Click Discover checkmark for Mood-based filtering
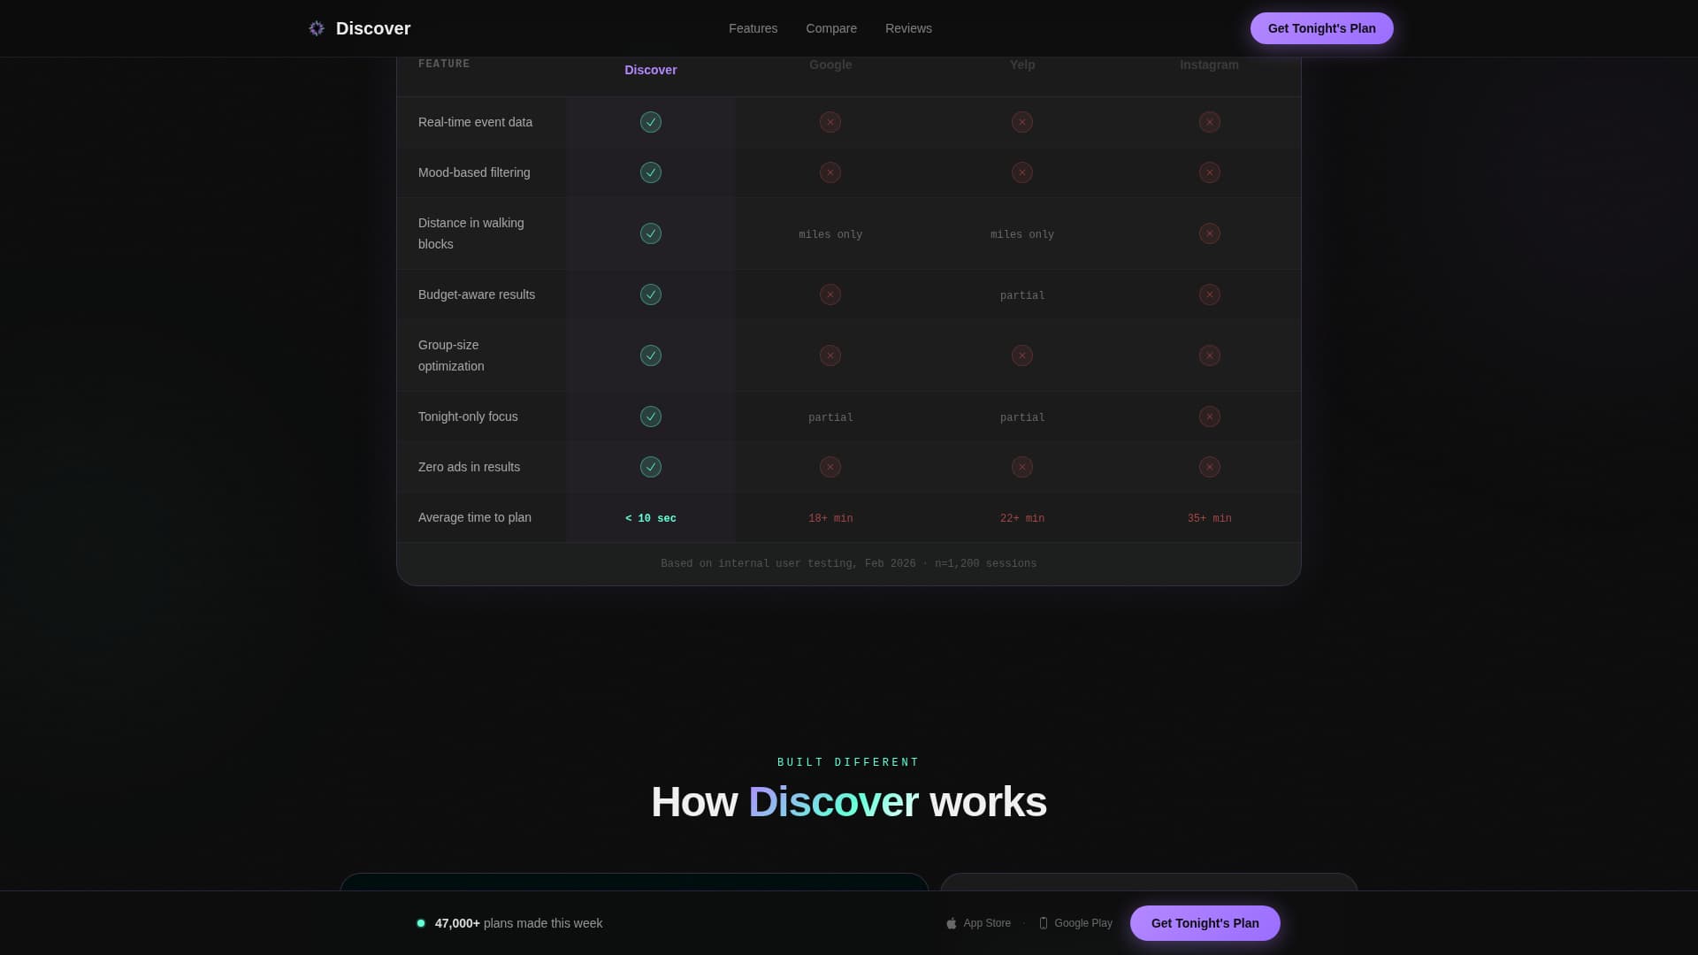 point(651,172)
